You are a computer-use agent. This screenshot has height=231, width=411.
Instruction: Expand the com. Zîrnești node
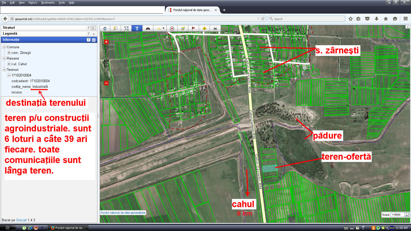pyautogui.click(x=9, y=53)
